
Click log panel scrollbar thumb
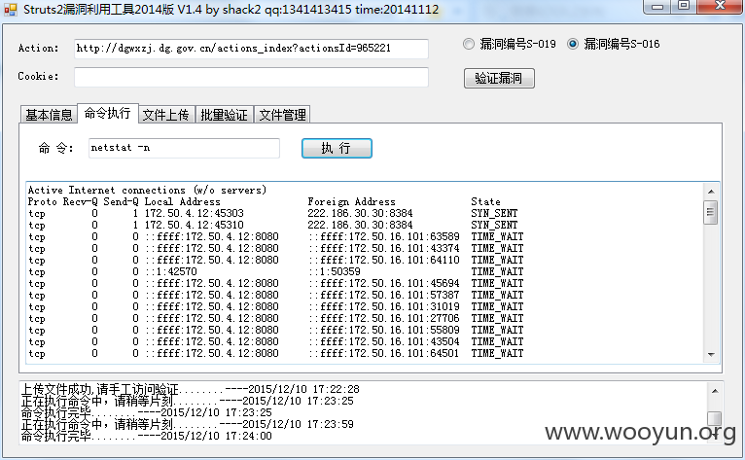click(x=715, y=418)
